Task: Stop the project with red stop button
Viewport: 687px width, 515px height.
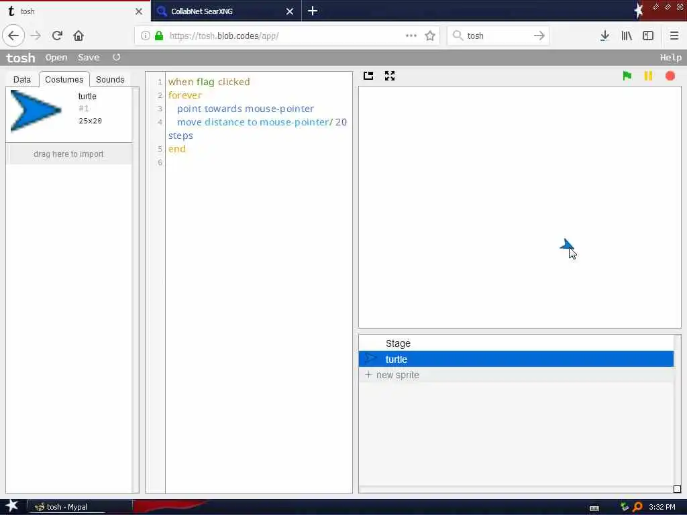Action: (670, 76)
